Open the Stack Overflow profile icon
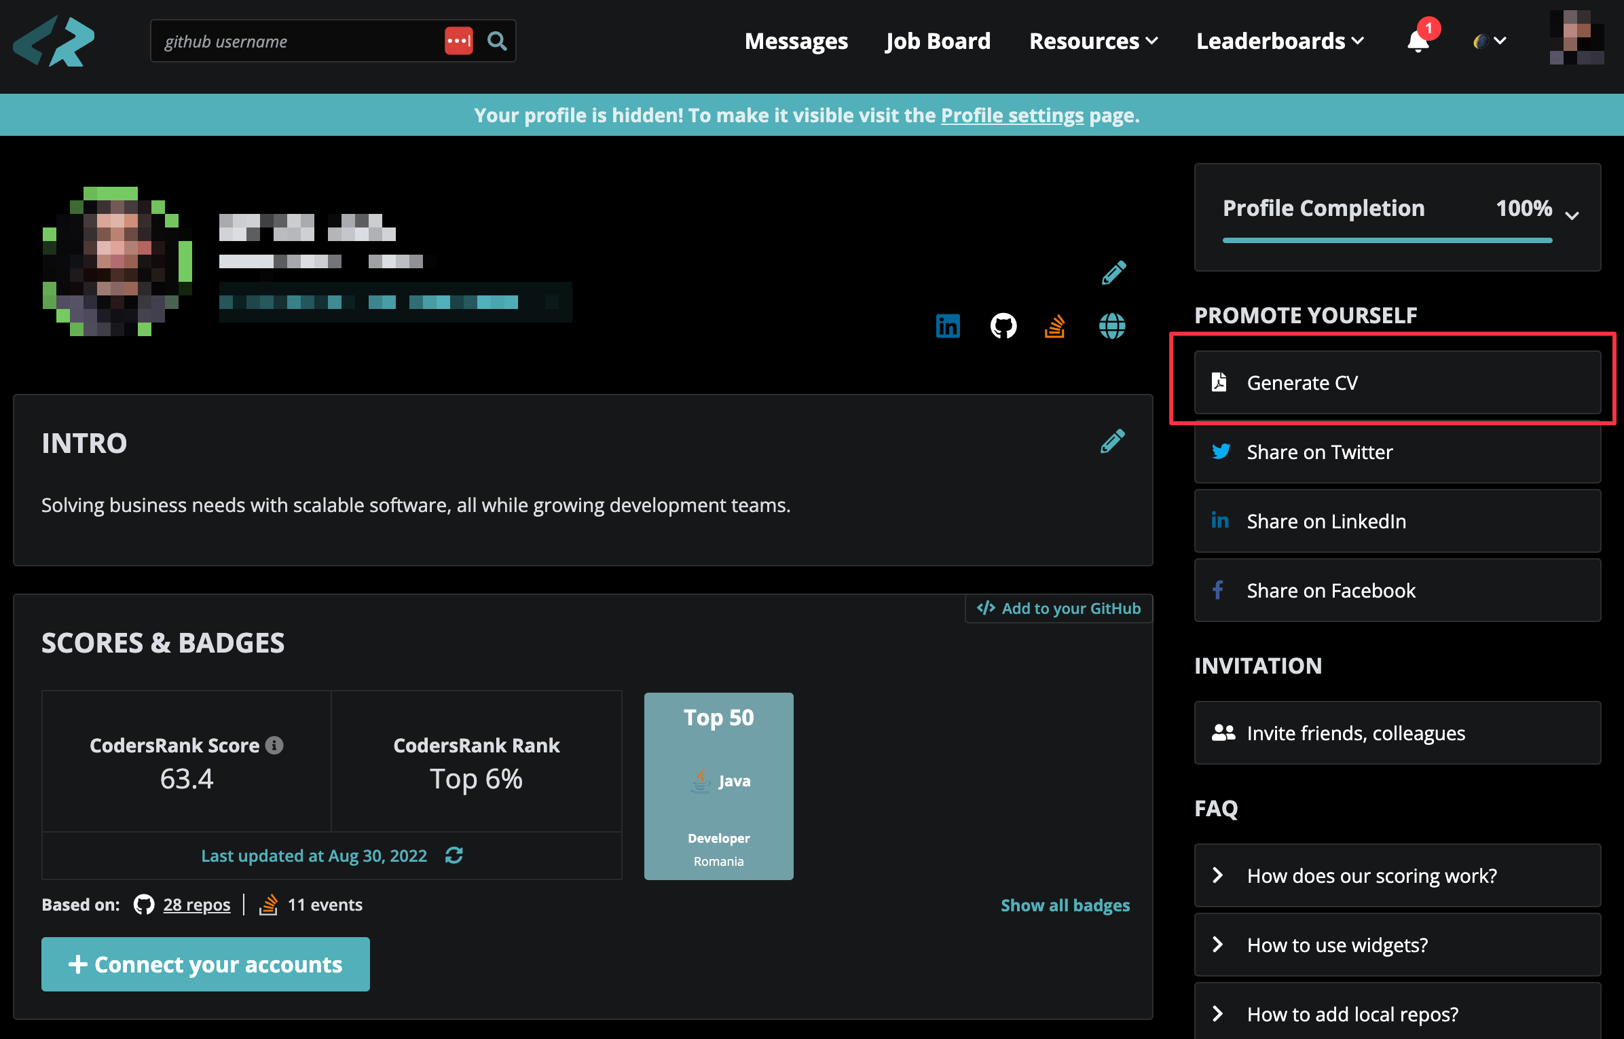 [1054, 326]
